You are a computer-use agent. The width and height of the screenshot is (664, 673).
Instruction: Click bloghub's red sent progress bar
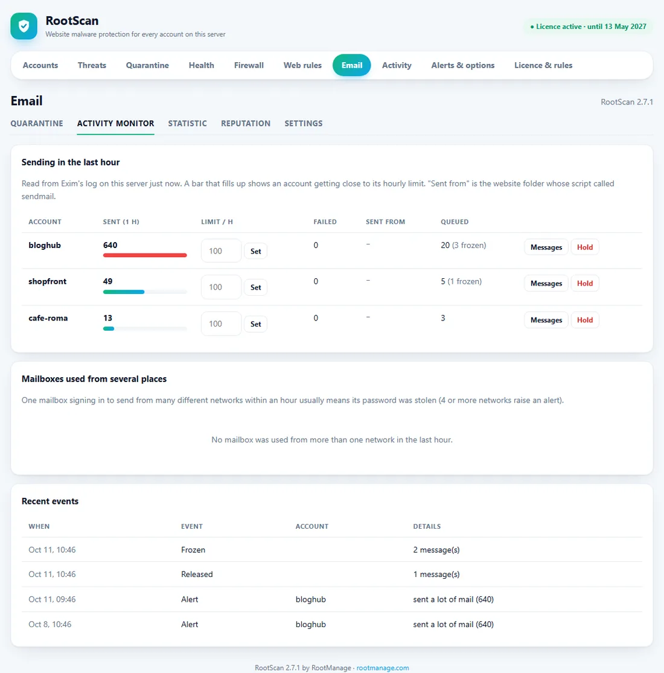point(145,255)
